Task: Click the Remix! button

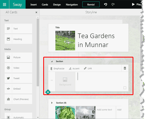Action: (91, 4)
